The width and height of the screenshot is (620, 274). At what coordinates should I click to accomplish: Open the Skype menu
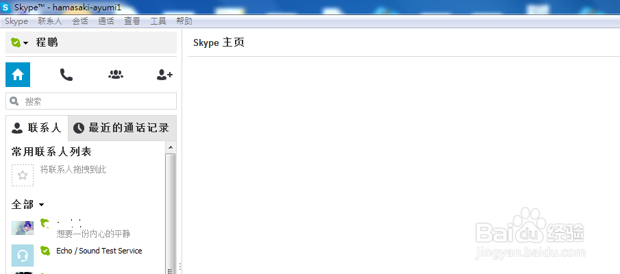click(16, 21)
